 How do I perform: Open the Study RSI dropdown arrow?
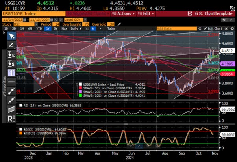pyautogui.click(x=36, y=24)
